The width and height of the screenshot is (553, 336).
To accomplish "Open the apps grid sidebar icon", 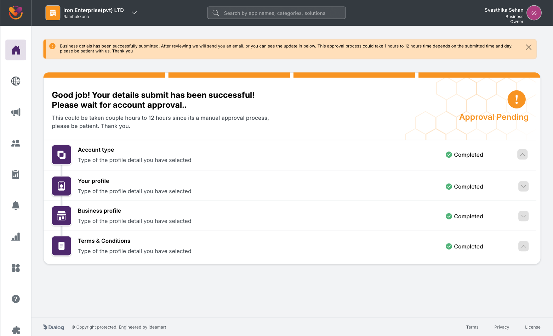I will tap(16, 268).
